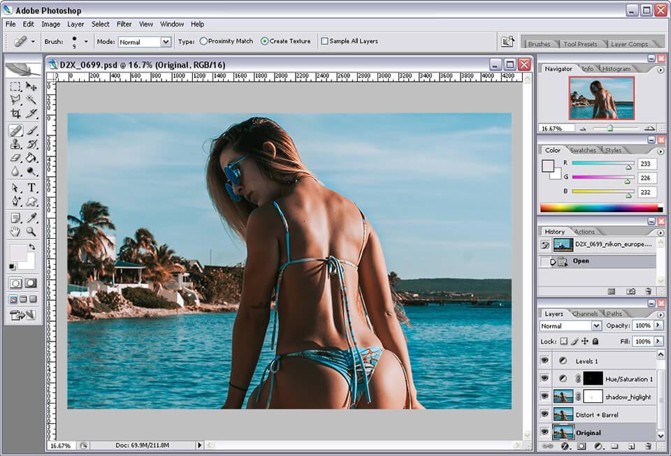Click the Delete layer trash icon
The height and width of the screenshot is (456, 671).
(649, 446)
